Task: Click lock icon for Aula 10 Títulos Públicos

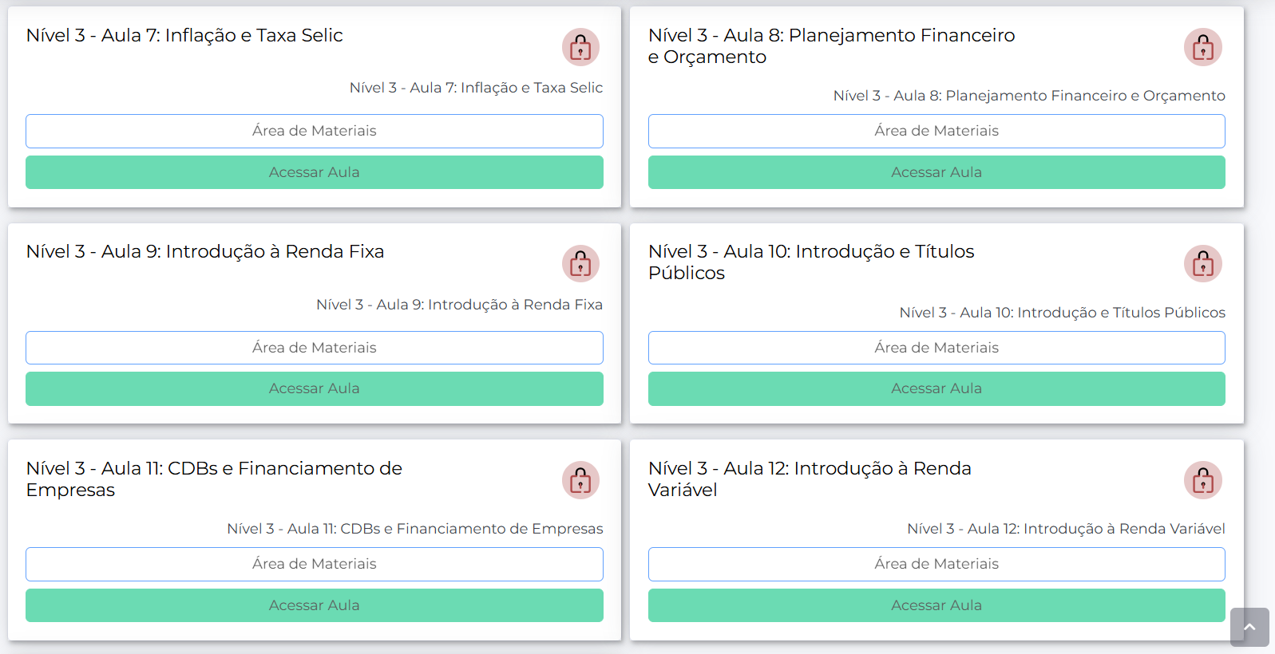Action: click(1202, 264)
